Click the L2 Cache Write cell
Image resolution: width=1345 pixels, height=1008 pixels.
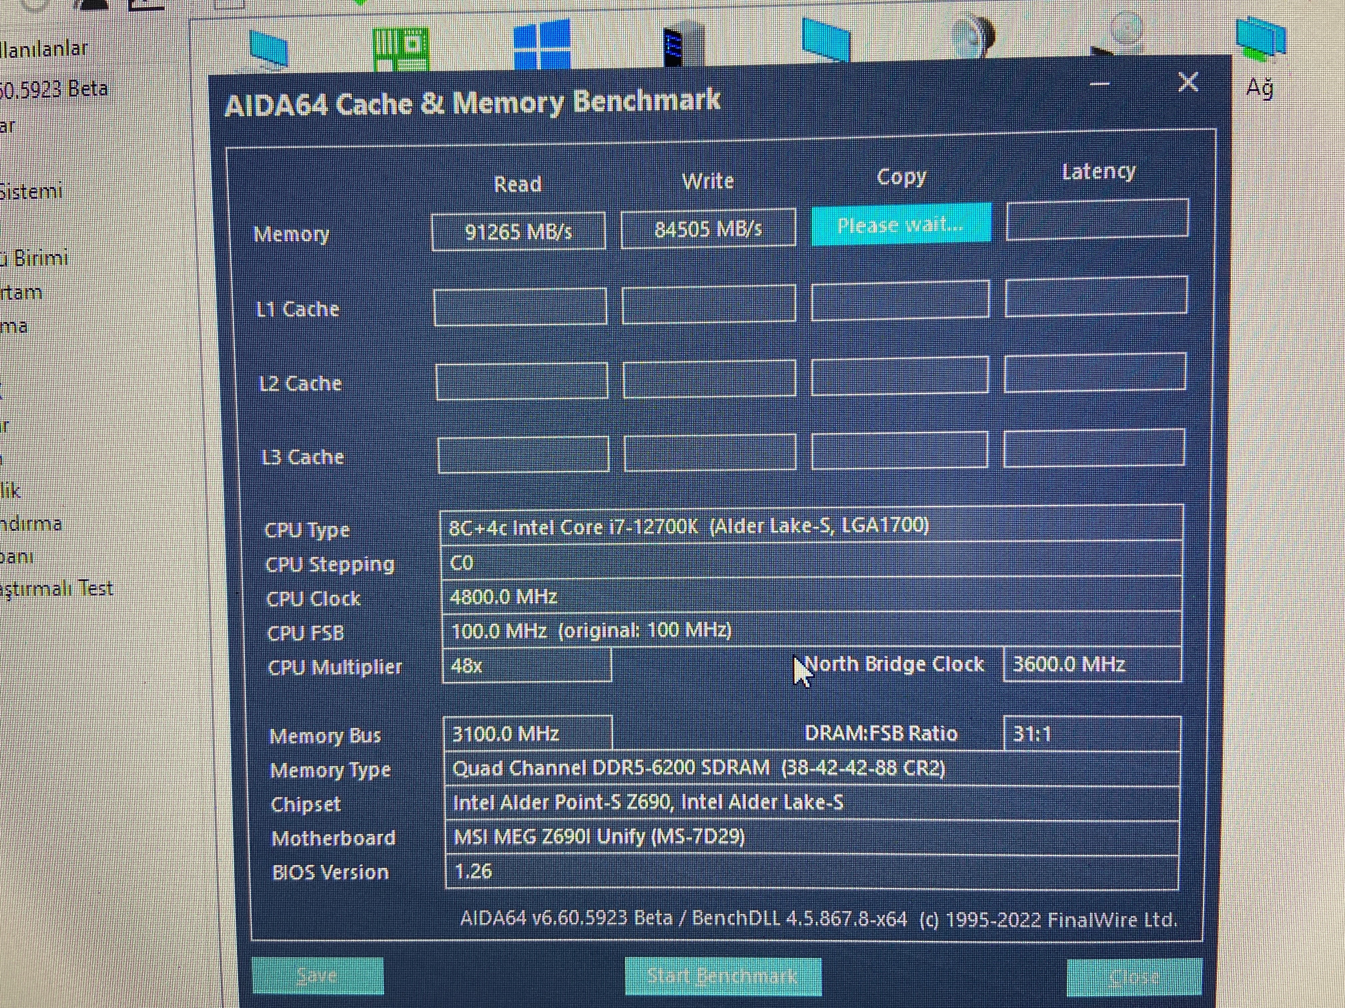tap(709, 379)
